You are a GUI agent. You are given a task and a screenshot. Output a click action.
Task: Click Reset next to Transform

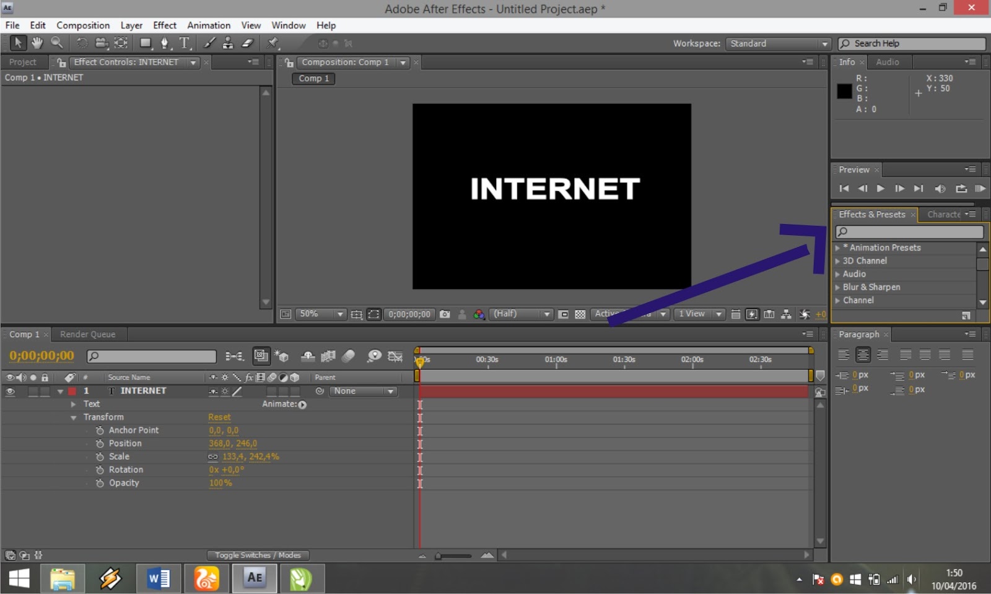click(219, 416)
